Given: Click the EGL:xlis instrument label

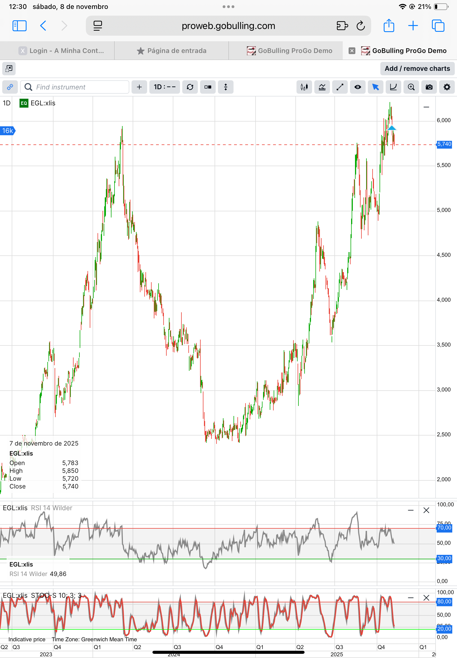Looking at the screenshot, I should coord(43,103).
